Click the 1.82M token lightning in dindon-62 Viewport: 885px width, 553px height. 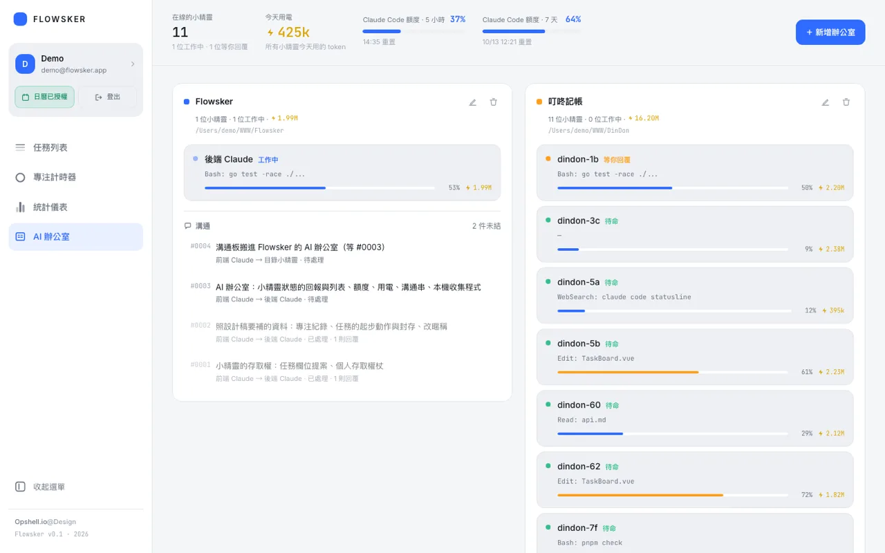point(821,495)
